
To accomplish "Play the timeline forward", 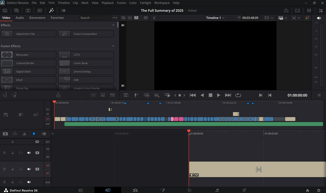I will [x=219, y=95].
